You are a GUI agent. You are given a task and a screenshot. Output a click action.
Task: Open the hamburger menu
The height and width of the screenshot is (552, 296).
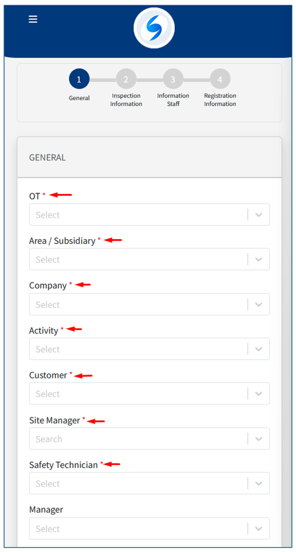pyautogui.click(x=33, y=19)
